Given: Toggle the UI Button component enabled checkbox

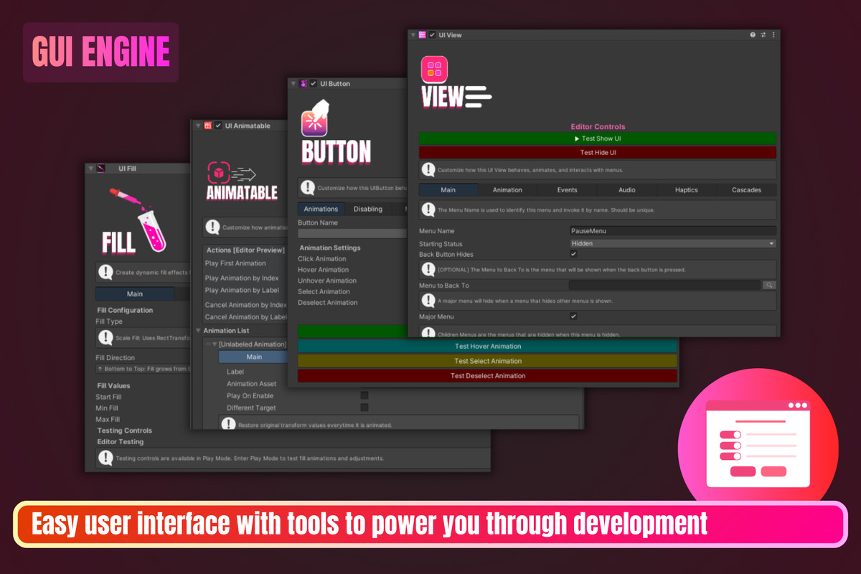Looking at the screenshot, I should click(314, 83).
